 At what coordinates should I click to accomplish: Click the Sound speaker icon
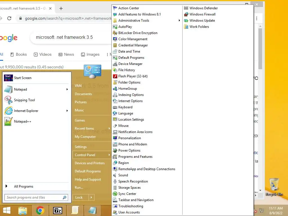pyautogui.click(x=115, y=175)
